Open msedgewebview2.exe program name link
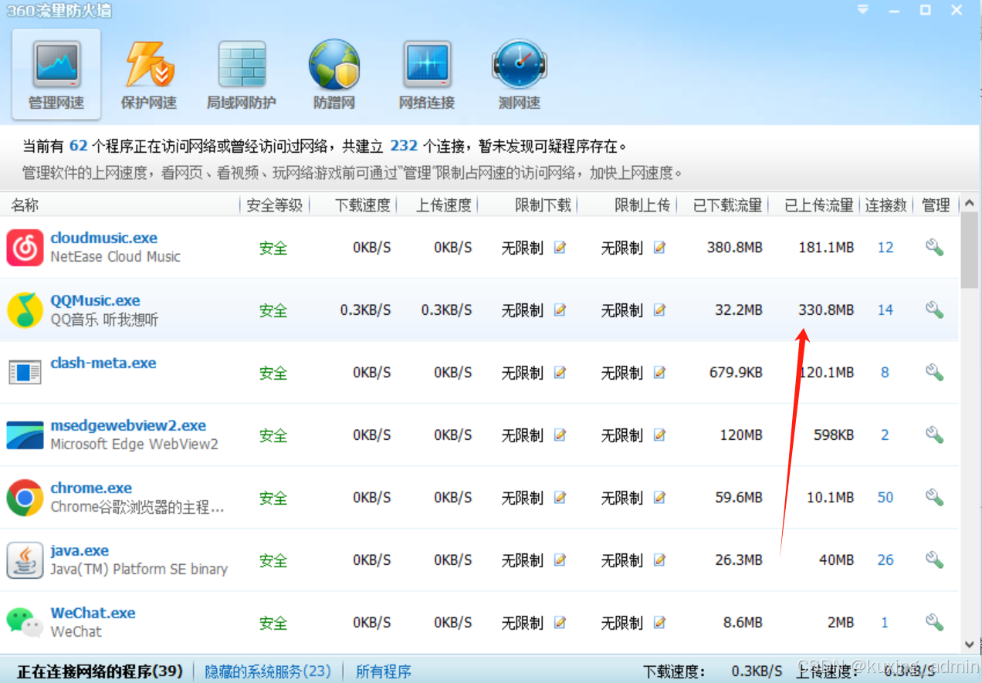 pyautogui.click(x=128, y=426)
